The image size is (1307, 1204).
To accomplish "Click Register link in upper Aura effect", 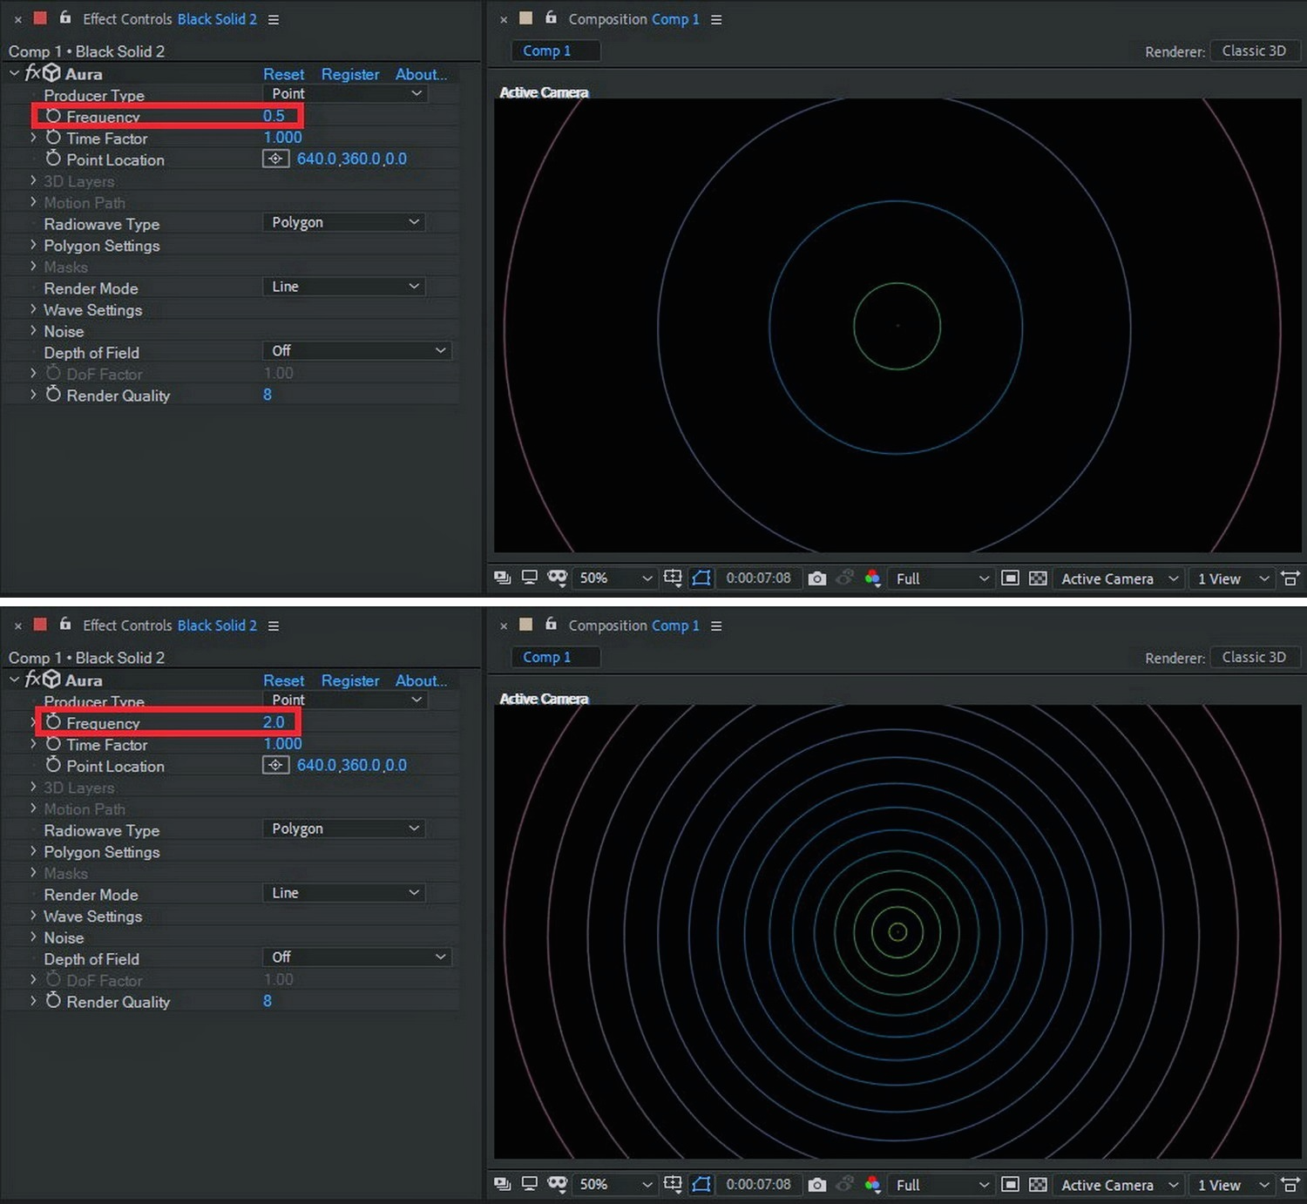I will click(350, 74).
